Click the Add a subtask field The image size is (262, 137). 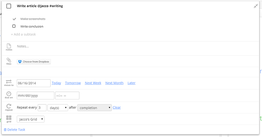[24, 34]
